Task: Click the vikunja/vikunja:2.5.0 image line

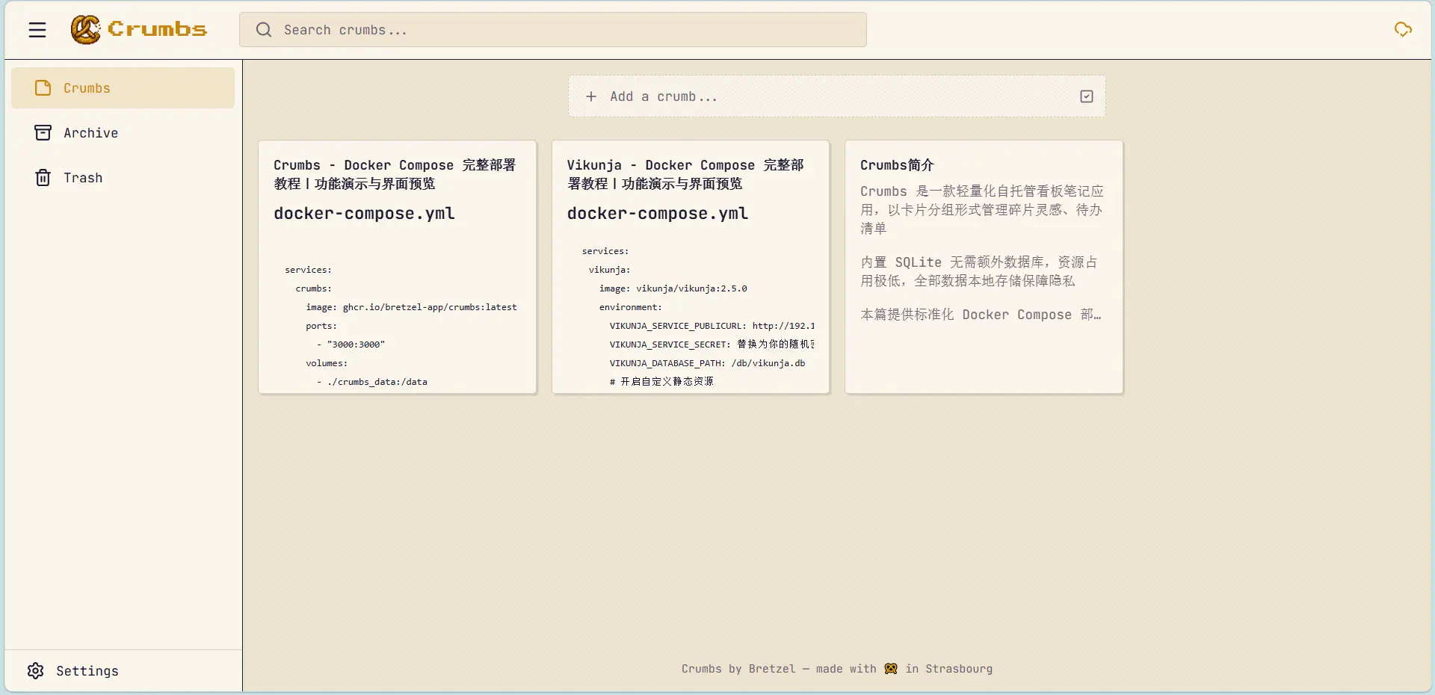Action: click(x=673, y=288)
